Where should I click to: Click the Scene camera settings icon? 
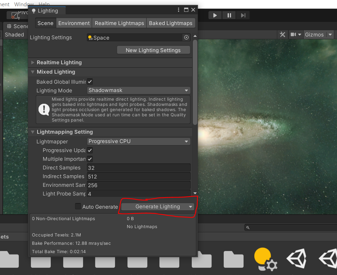293,34
